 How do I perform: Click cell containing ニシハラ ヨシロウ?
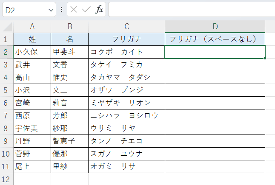pos(126,115)
